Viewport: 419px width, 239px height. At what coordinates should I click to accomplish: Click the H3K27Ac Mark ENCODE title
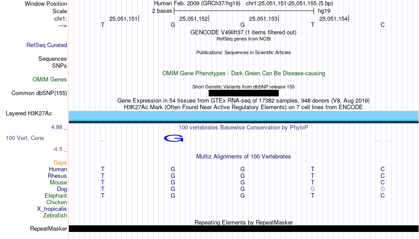pos(243,107)
